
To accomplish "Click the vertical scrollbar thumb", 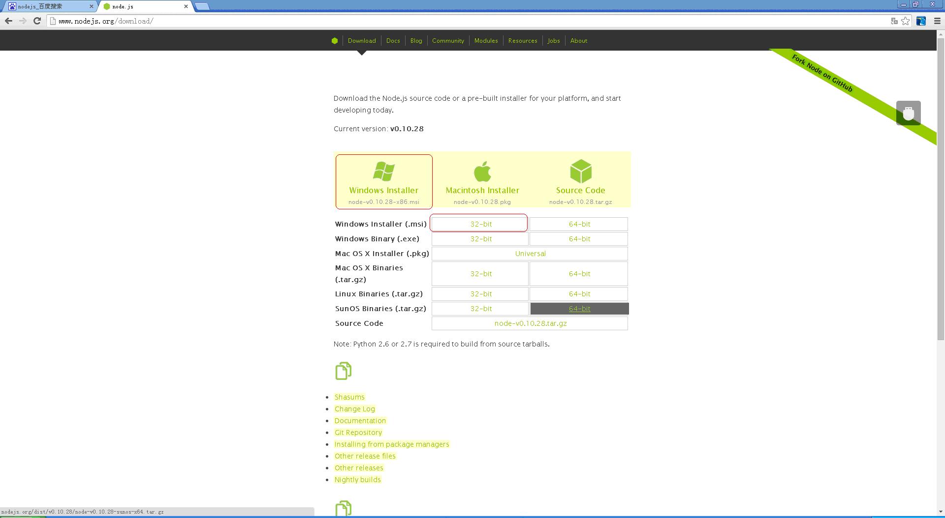I will [x=941, y=189].
